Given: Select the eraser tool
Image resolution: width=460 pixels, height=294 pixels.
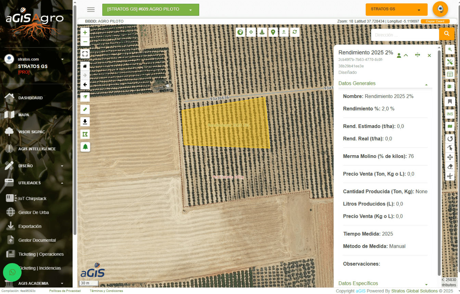Looking at the screenshot, I should tap(450, 166).
